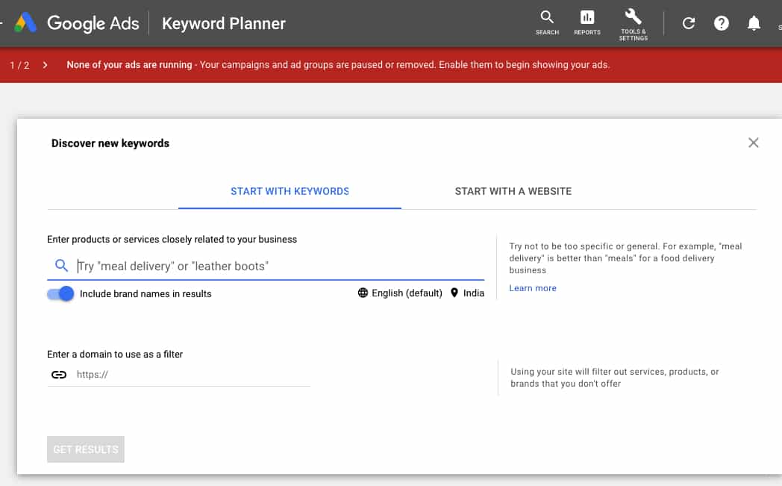Click 'Enter products or services closely related' label

[172, 240]
